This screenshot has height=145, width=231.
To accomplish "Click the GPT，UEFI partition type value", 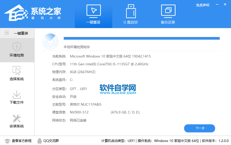I will point(78,89).
